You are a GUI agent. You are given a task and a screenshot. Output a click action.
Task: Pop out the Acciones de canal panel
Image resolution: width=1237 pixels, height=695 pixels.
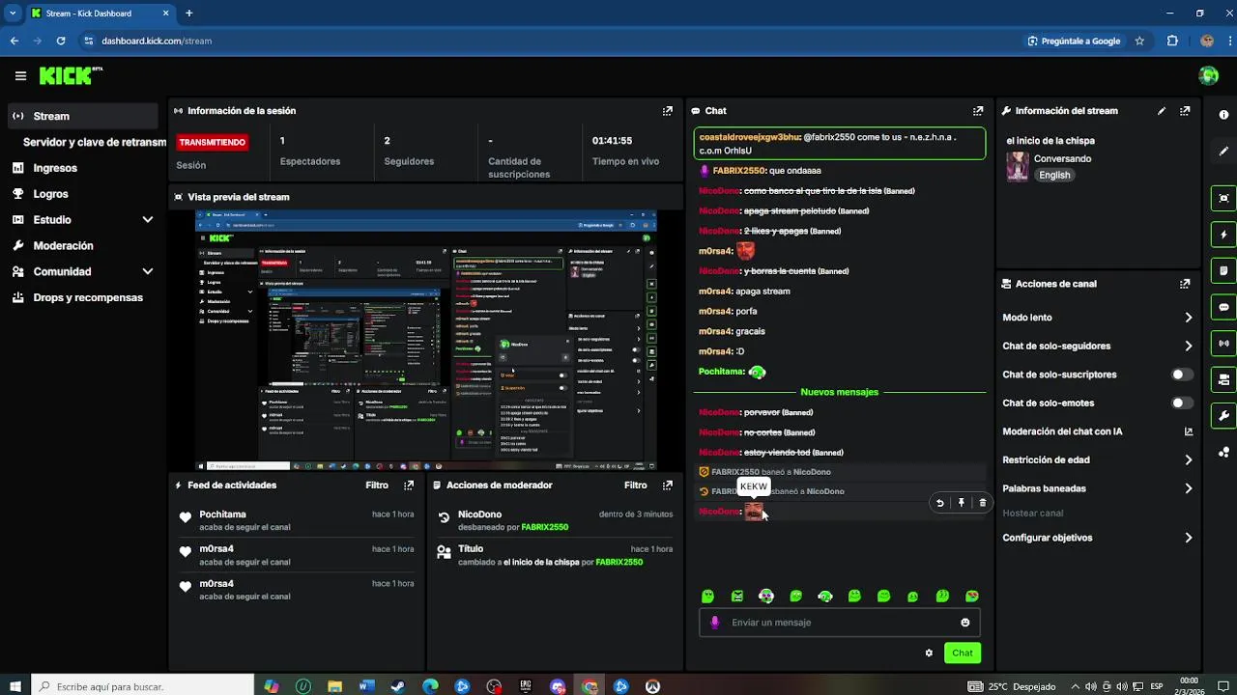pos(1185,284)
